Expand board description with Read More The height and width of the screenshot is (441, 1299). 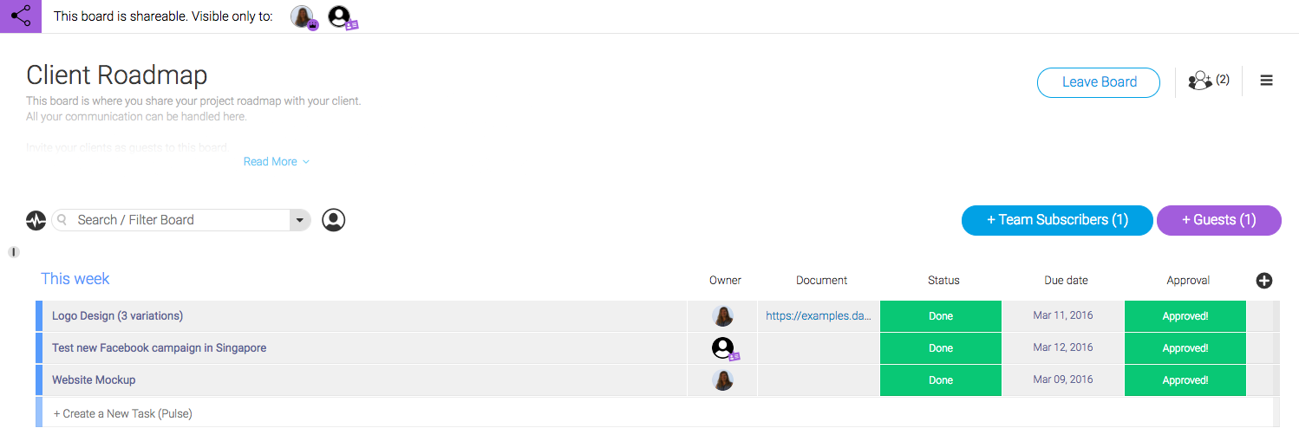pos(277,162)
